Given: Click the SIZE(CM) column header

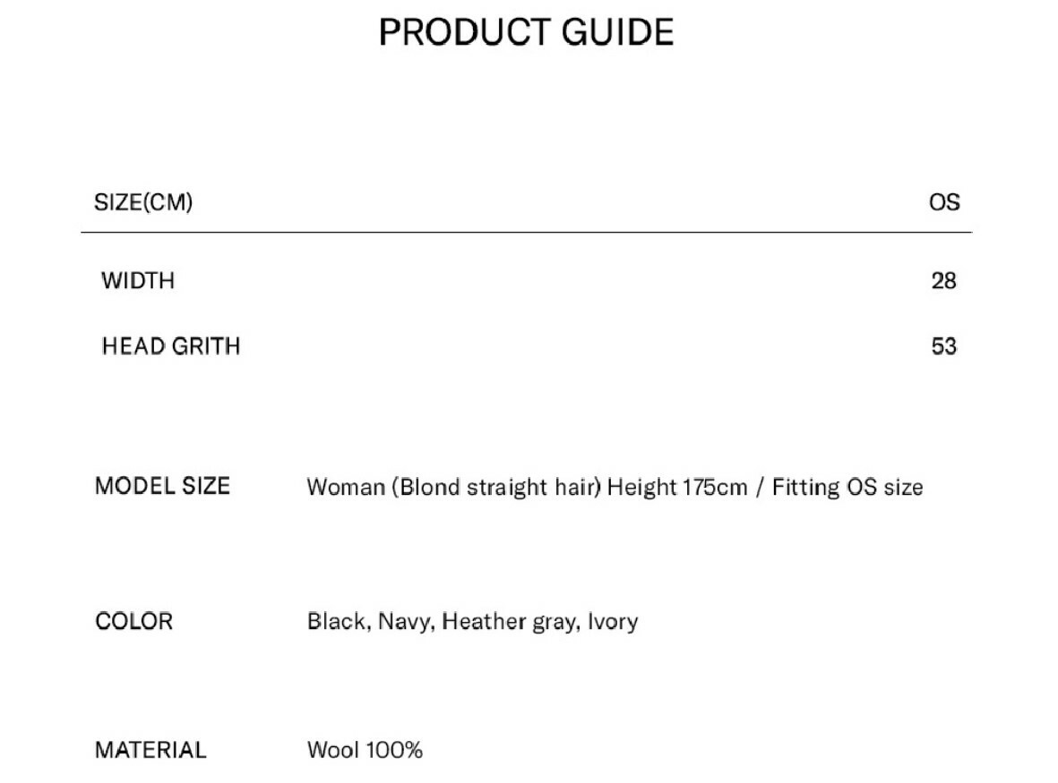Looking at the screenshot, I should click(143, 202).
